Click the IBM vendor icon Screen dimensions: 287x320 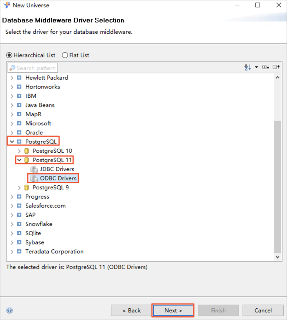point(19,96)
